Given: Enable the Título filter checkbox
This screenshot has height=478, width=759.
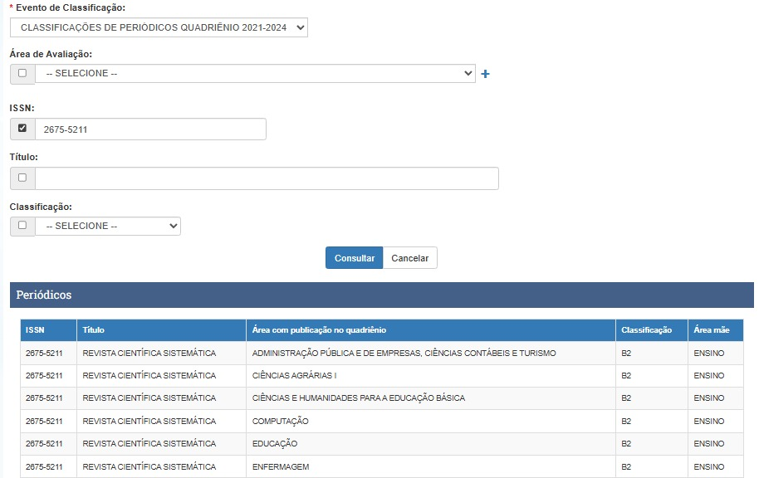Looking at the screenshot, I should [x=22, y=178].
